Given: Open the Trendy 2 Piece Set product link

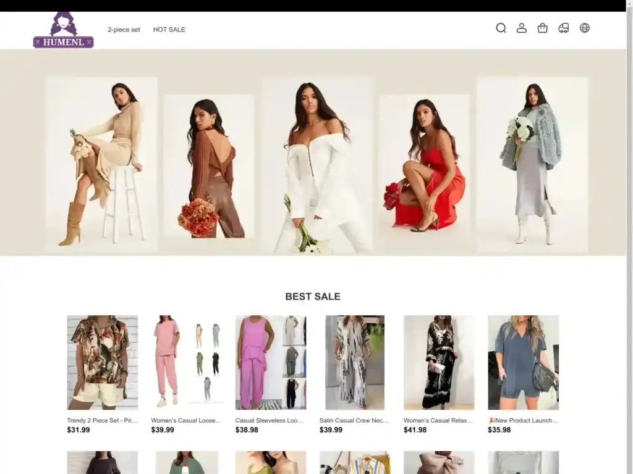Looking at the screenshot, I should 102,420.
